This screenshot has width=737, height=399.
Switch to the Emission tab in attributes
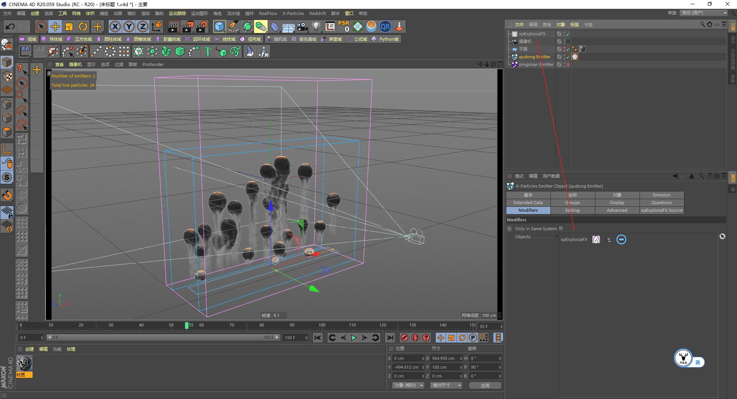point(661,195)
